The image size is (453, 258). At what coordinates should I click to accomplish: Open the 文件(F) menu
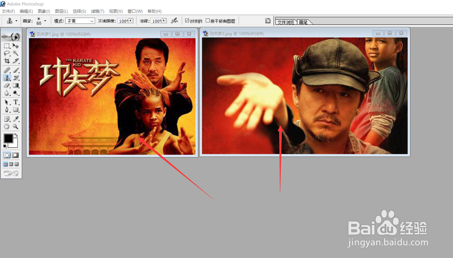8,11
